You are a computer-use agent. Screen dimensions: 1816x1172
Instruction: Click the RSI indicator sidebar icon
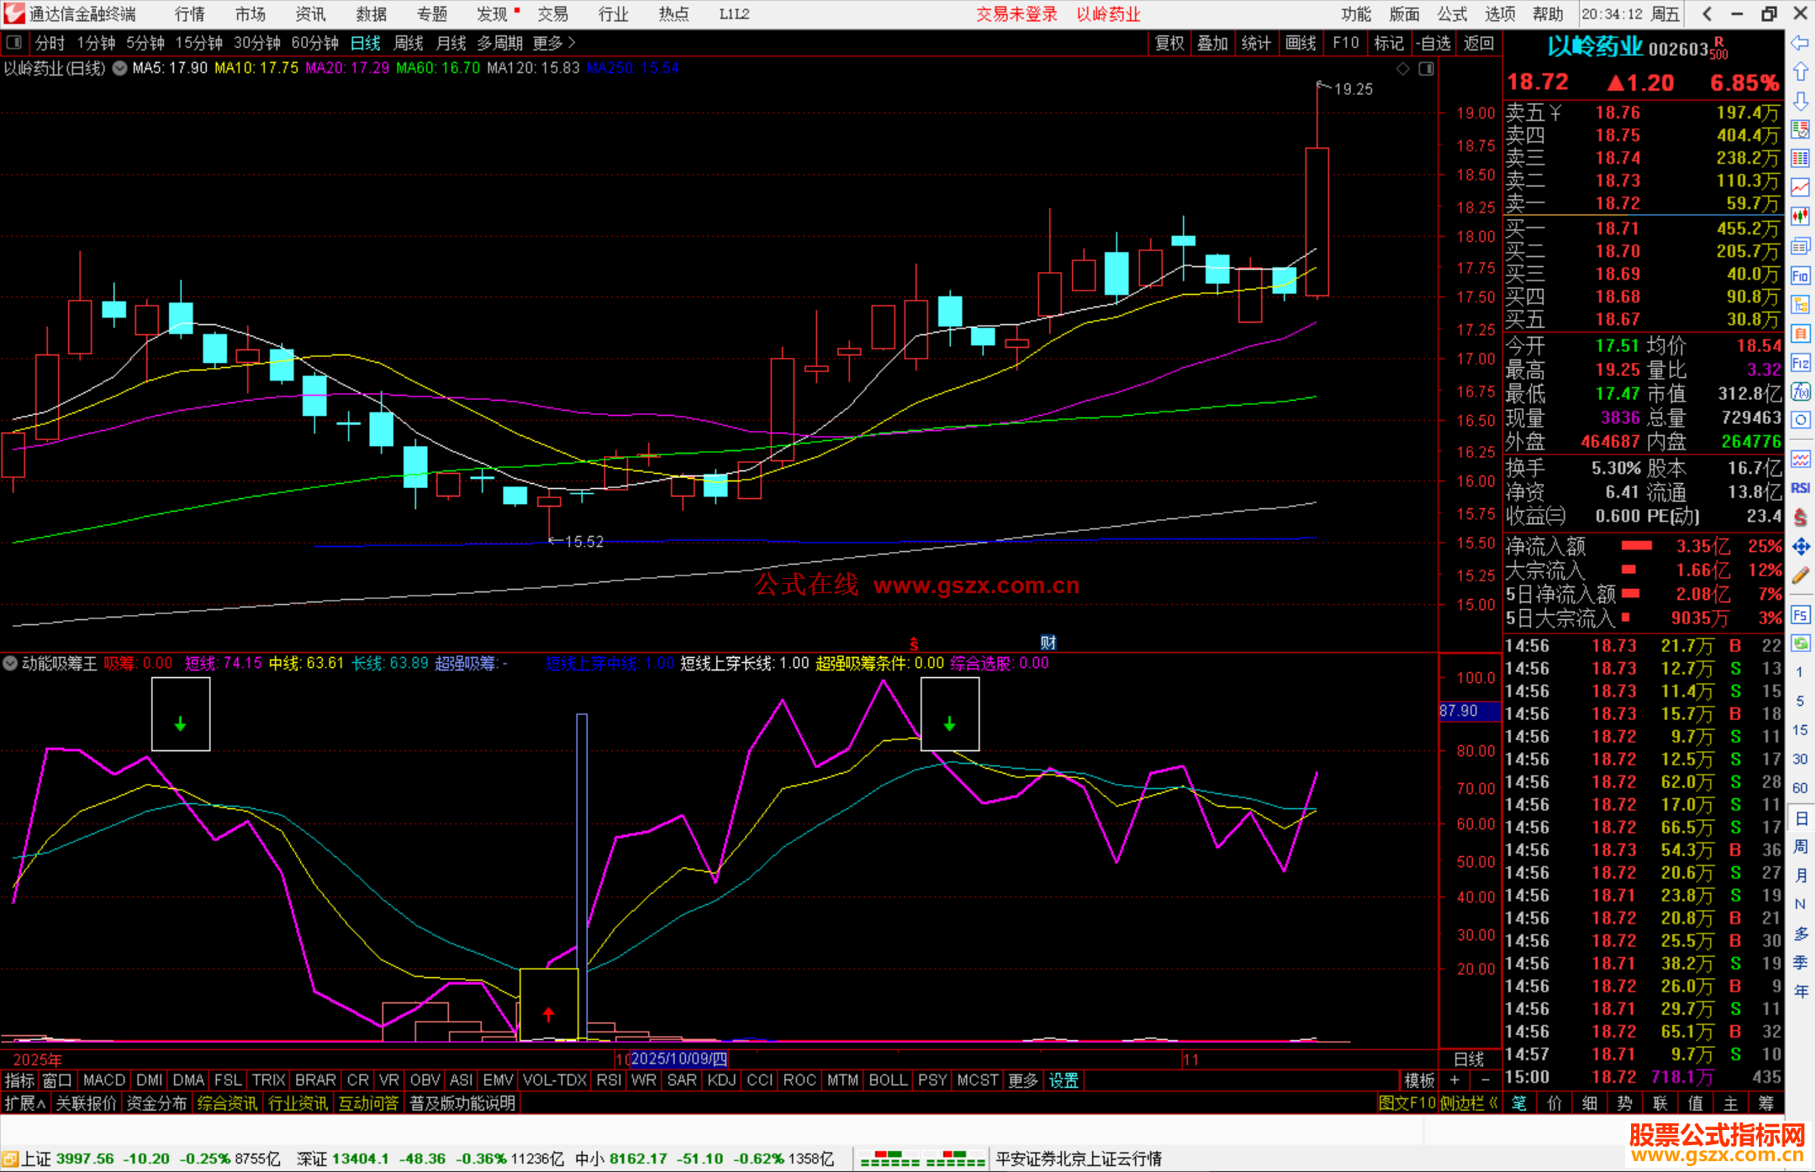(x=1800, y=488)
